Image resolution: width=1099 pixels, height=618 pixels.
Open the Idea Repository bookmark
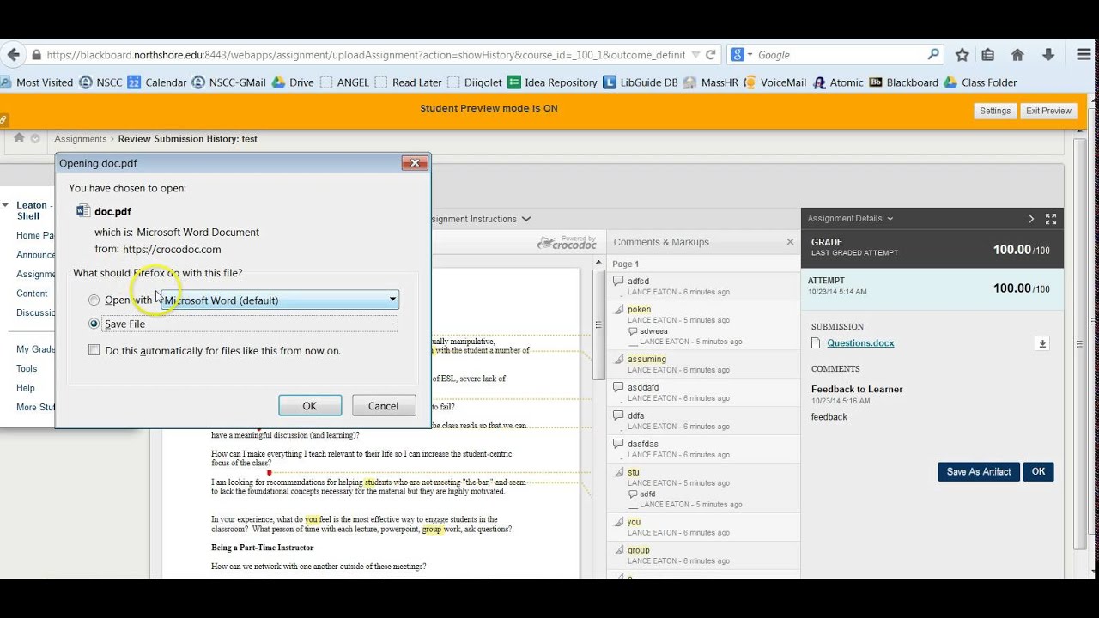click(552, 82)
